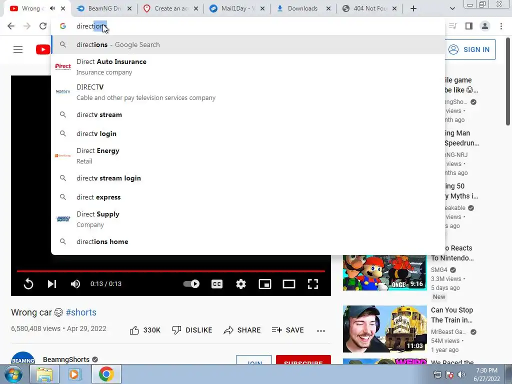Select the 'directions - Google Search' suggestion
512x384 pixels.
(248, 44)
